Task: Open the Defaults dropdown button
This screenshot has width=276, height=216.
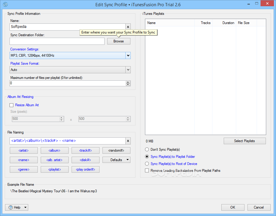Action: (x=116, y=160)
